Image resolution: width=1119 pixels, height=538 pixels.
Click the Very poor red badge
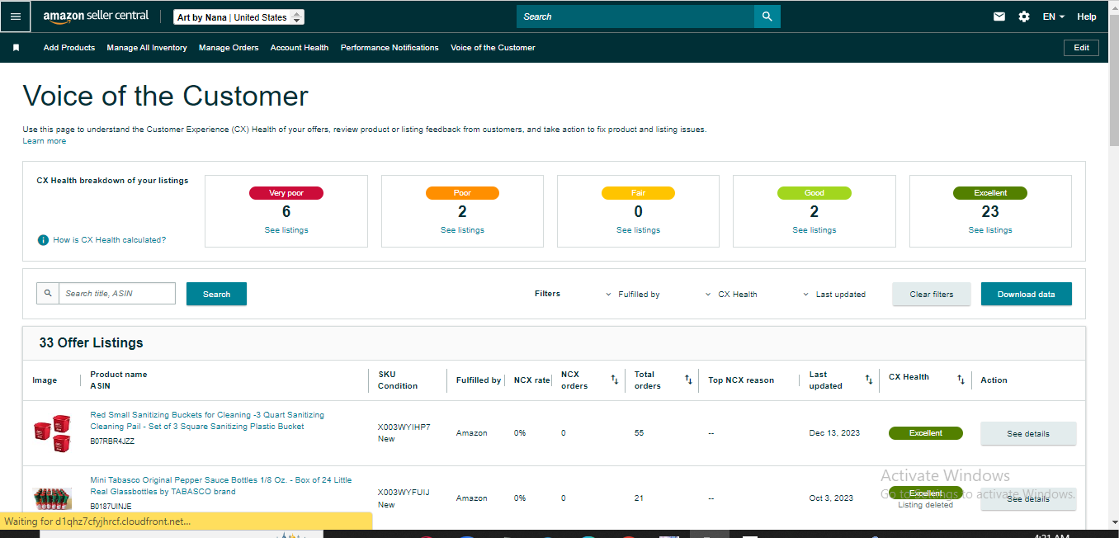tap(286, 193)
